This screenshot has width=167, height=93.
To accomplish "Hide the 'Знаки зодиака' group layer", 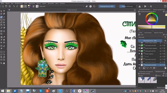I will [x=139, y=54].
